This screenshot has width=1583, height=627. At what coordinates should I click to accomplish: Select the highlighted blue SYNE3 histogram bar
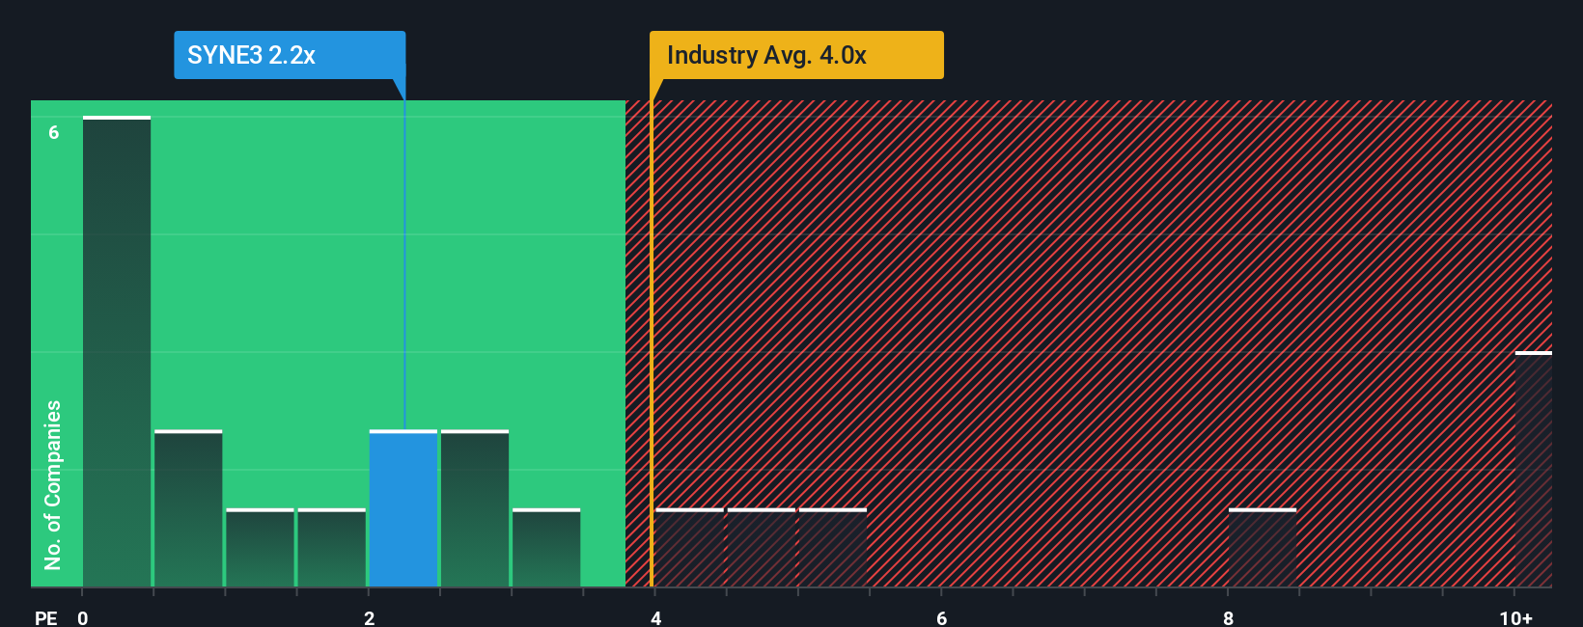pos(403,508)
